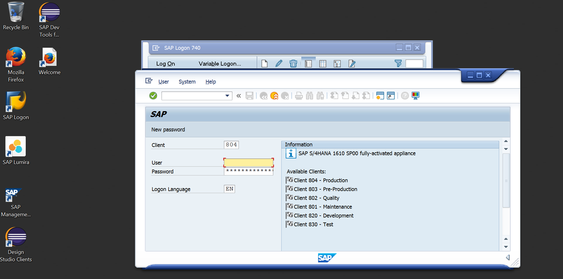Click the blue Information icon
563x279 pixels.
291,154
